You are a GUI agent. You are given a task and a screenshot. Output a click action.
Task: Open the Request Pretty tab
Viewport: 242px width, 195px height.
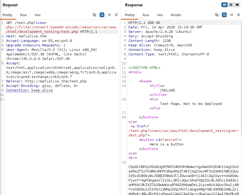[7, 15]
